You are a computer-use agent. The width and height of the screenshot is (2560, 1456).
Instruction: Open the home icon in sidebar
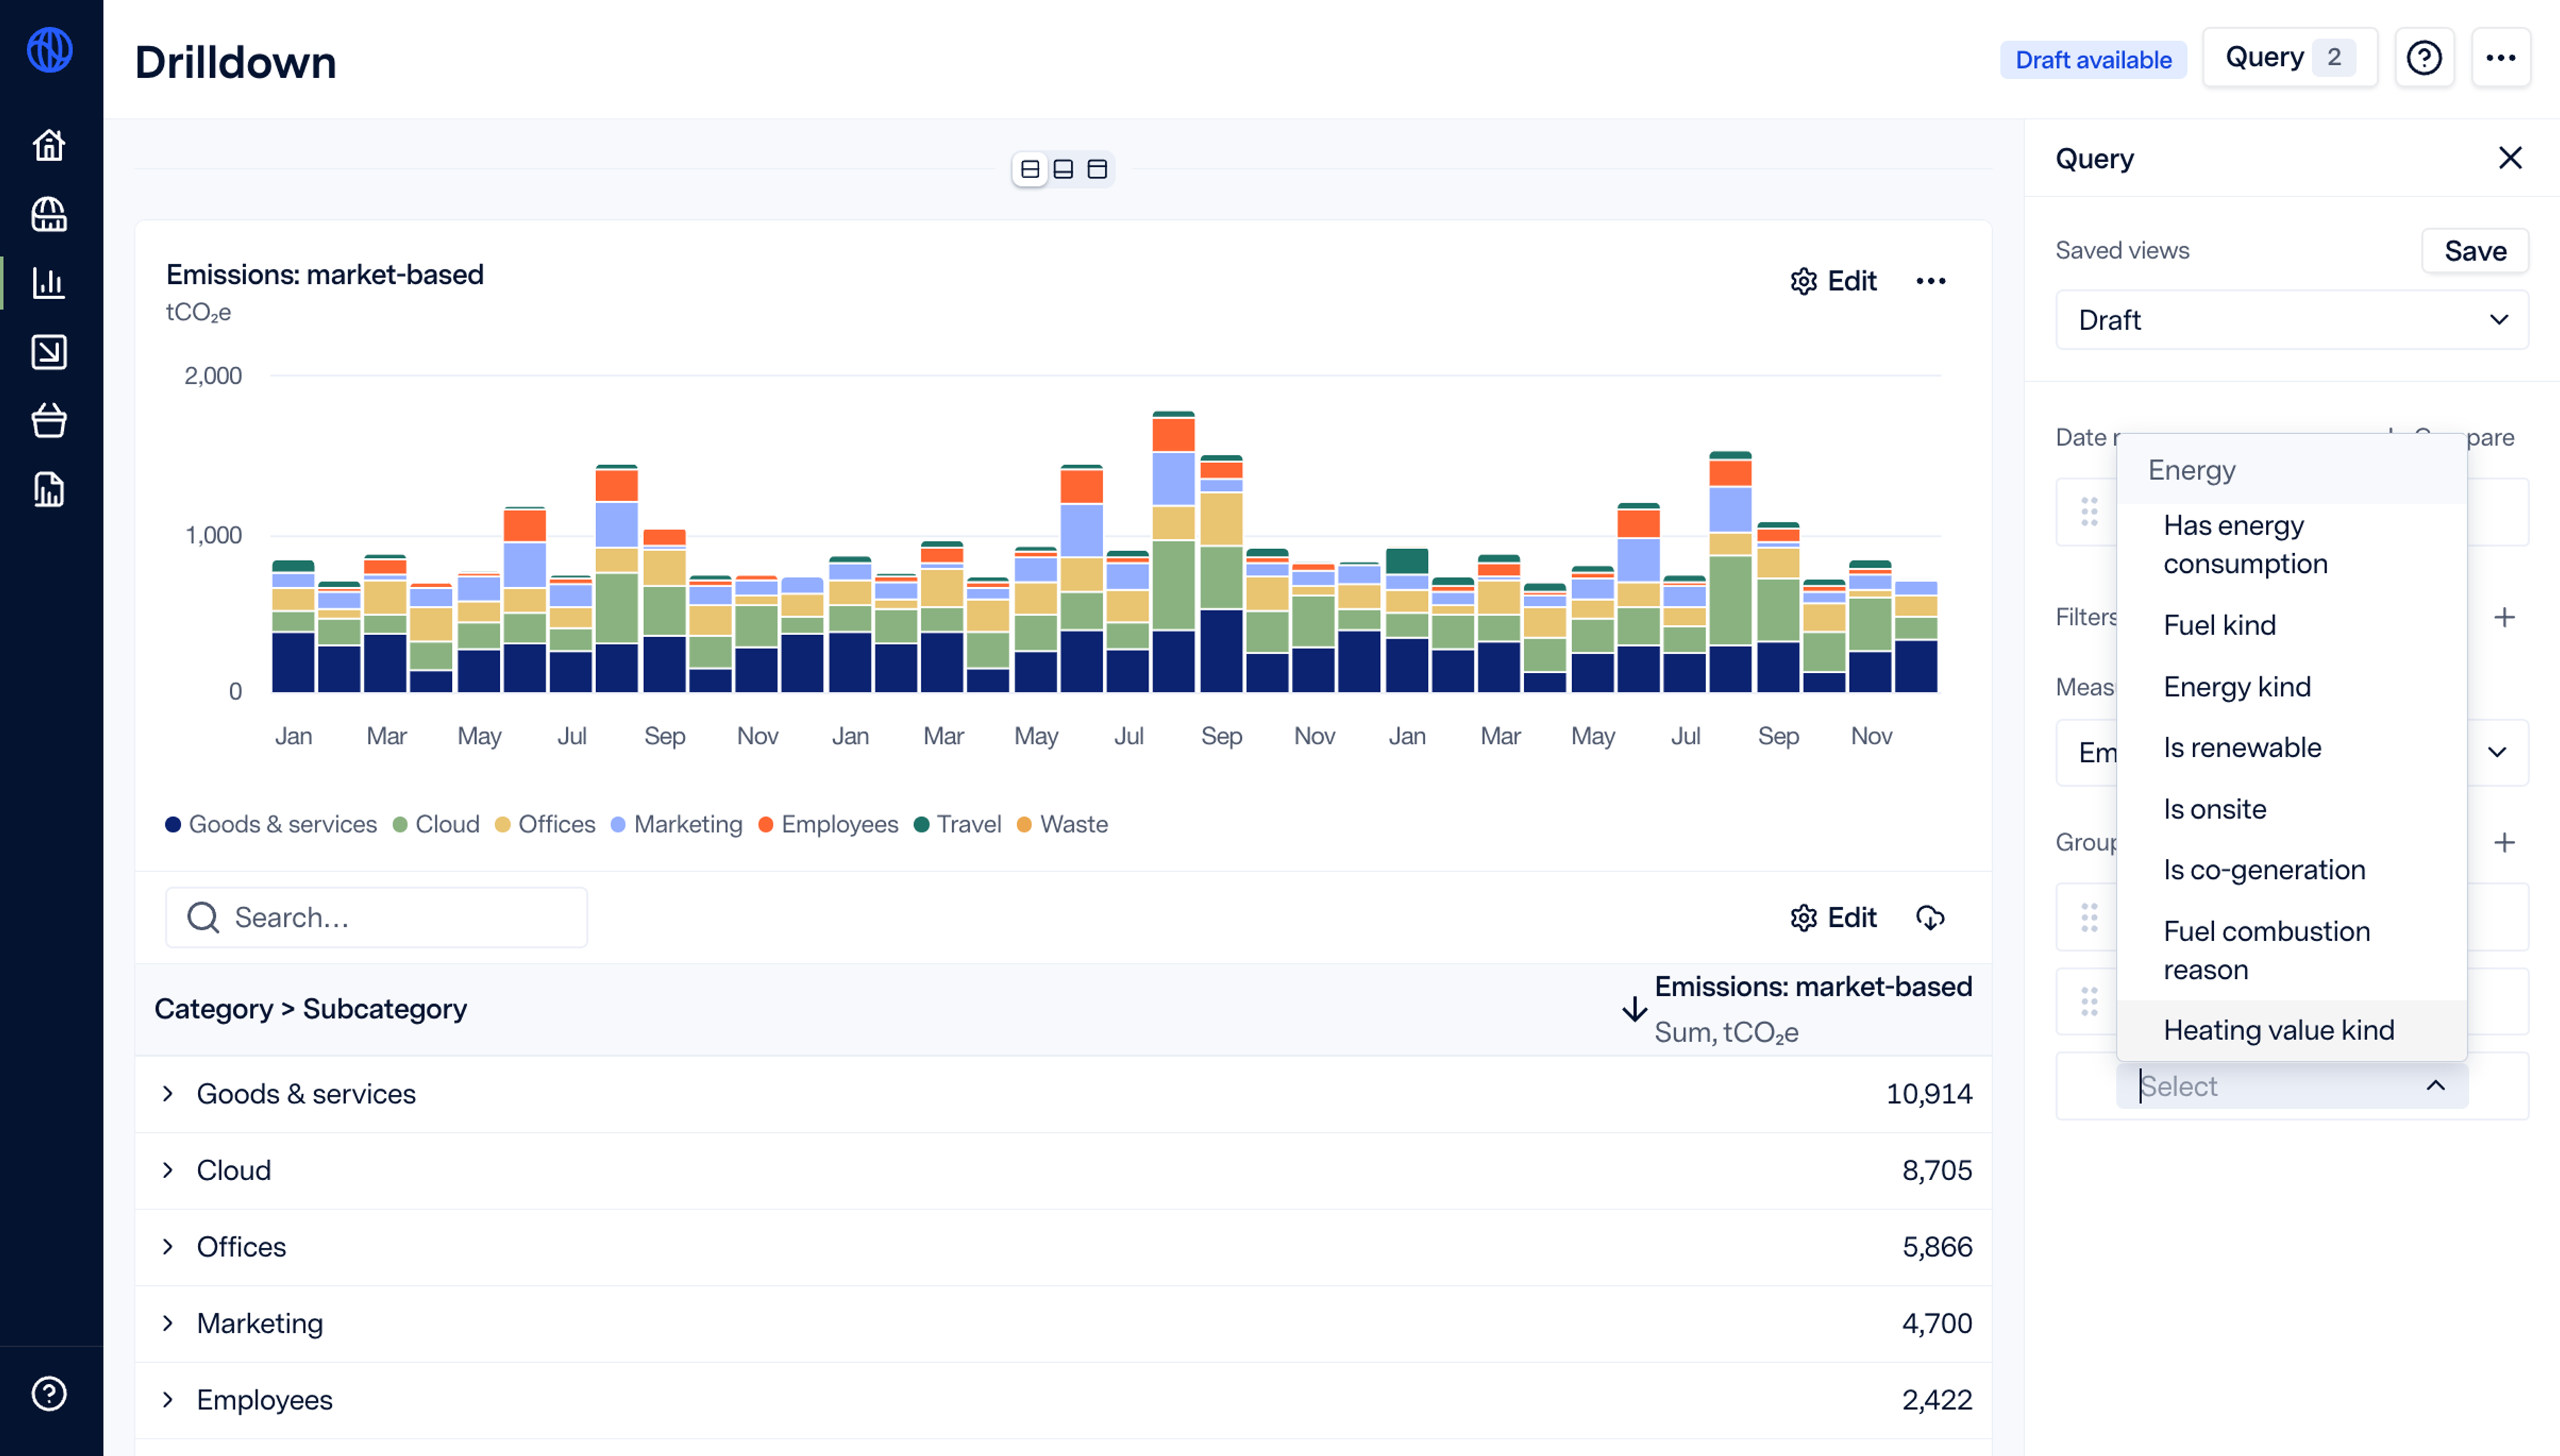coord(49,146)
